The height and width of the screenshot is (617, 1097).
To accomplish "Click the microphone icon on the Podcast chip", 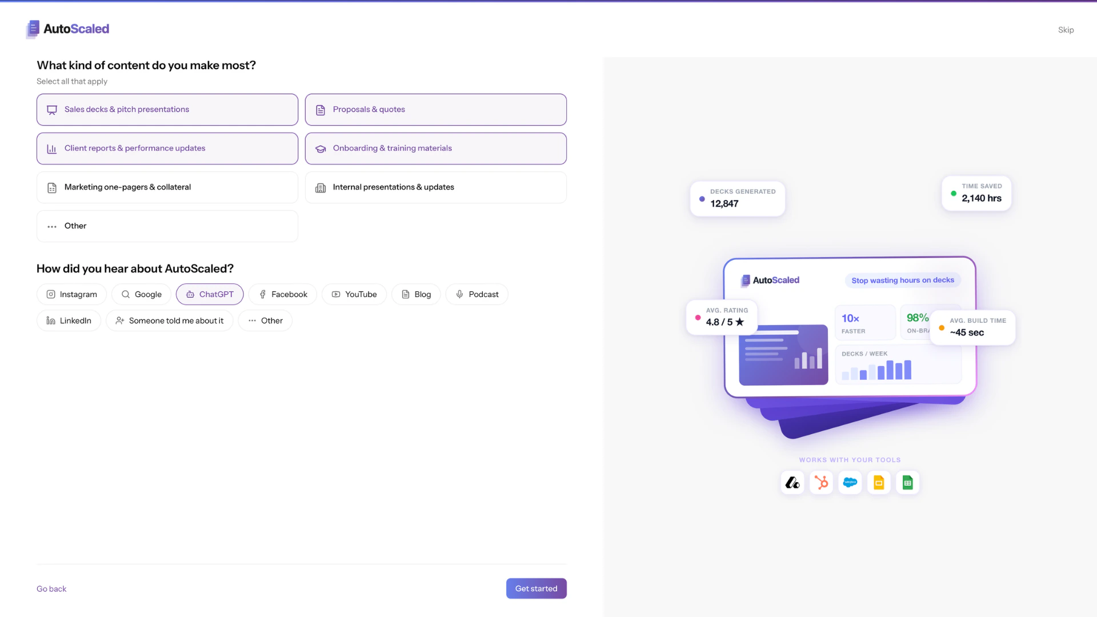I will pos(459,294).
